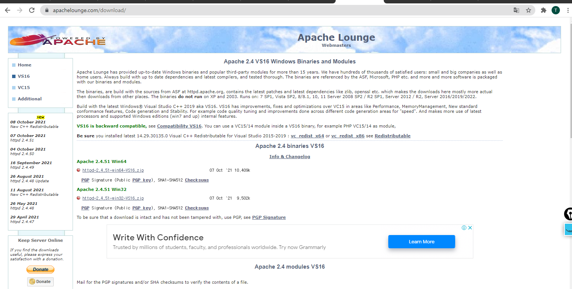
Task: Open Checksums link under Win32
Action: click(197, 208)
